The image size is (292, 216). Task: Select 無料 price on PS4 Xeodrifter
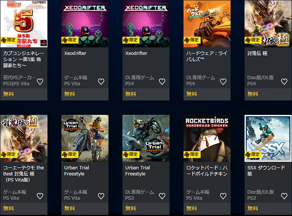click(131, 94)
